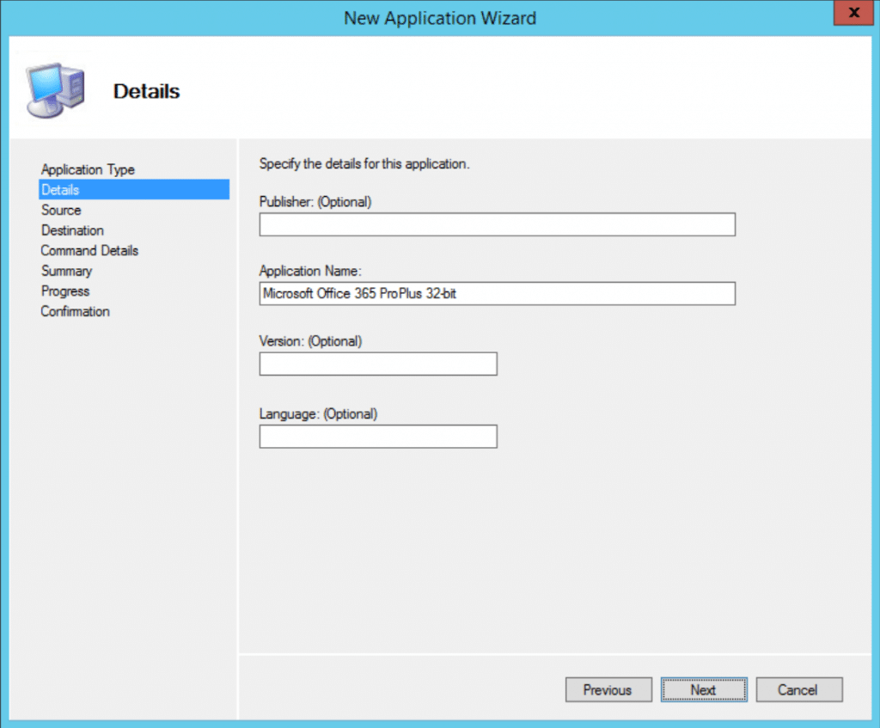880x728 pixels.
Task: Cancel the application creation
Action: tap(798, 689)
